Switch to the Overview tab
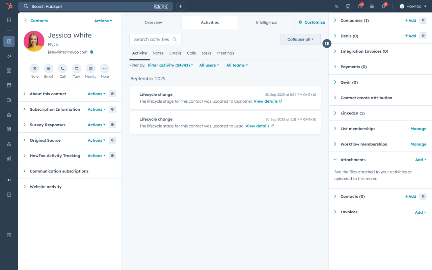 [x=153, y=23]
